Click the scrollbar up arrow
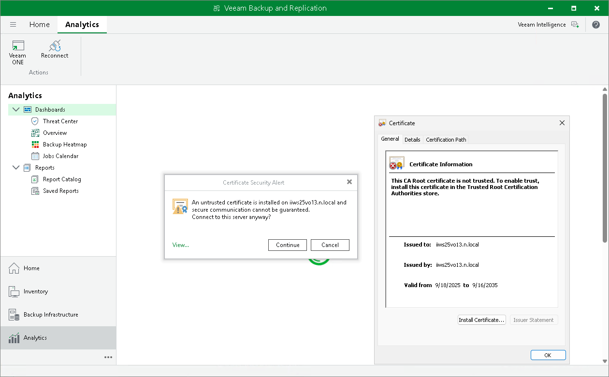Screen dimensions: 609x377 pos(605,89)
